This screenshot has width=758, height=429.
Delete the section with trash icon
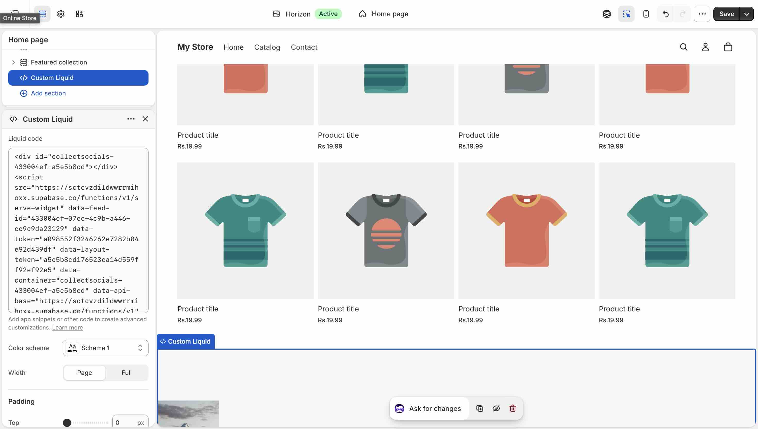pos(513,408)
